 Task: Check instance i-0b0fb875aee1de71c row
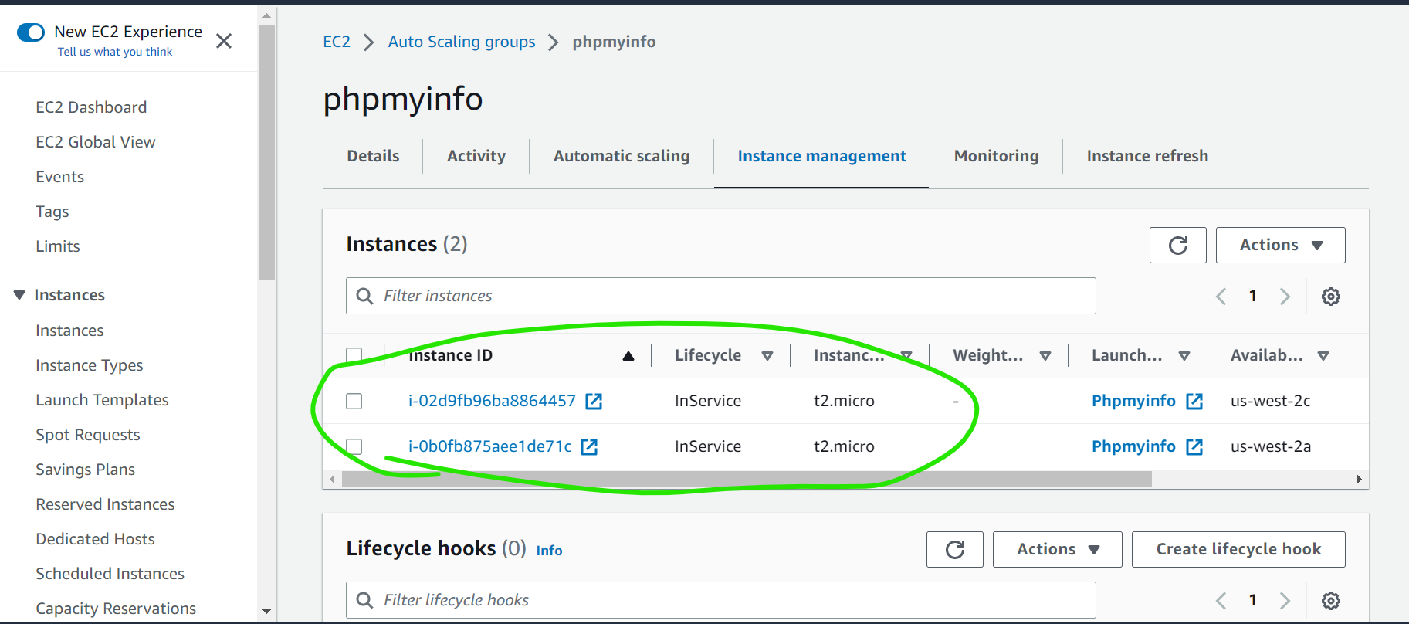click(354, 446)
